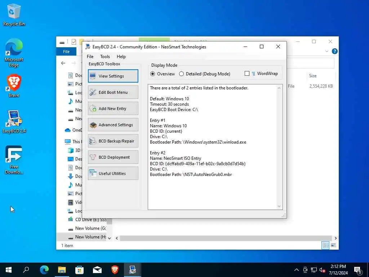369x277 pixels.
Task: Select OneDrive in Explorer navigation pane
Action: [x=73, y=130]
